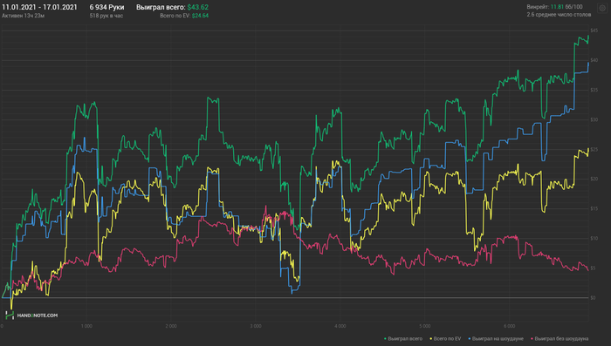Toggle the 'Выиграл без шоудауна' pink legend series
The width and height of the screenshot is (611, 346).
(560, 339)
